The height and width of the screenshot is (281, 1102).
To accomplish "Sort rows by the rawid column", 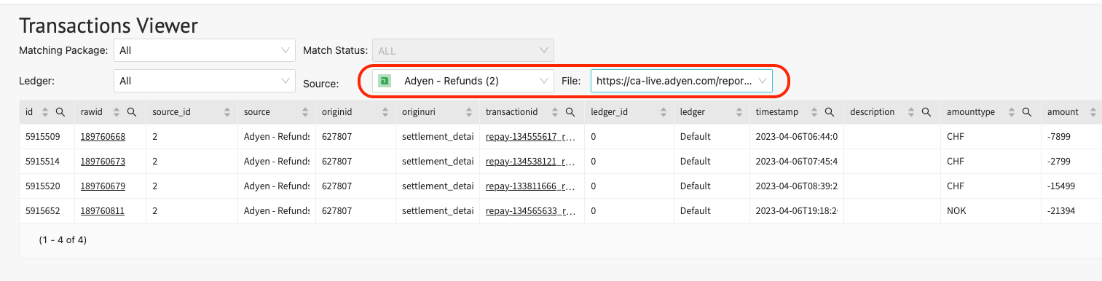I will click(x=117, y=112).
